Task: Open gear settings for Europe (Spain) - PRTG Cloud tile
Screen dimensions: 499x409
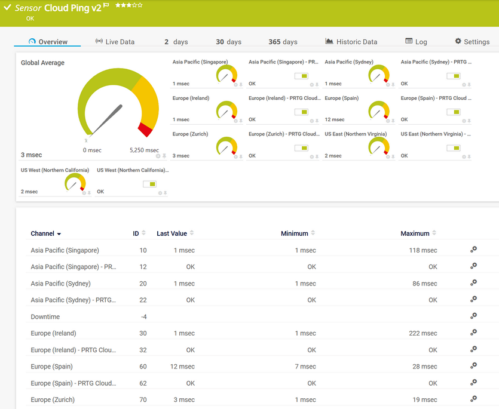Action: (464, 121)
